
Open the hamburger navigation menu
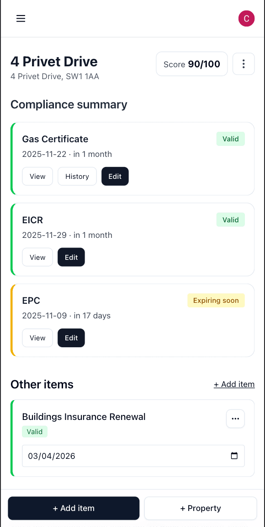21,18
